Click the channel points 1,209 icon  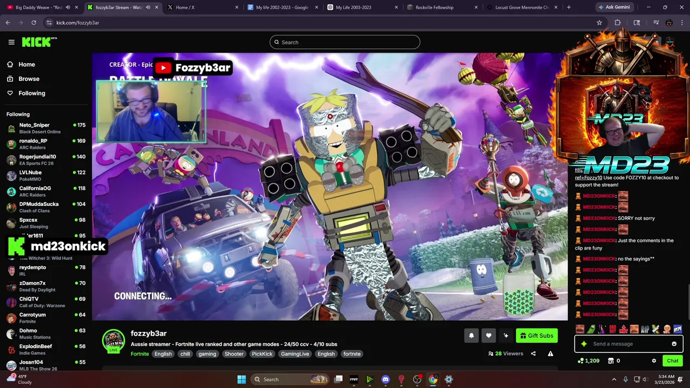(x=588, y=361)
